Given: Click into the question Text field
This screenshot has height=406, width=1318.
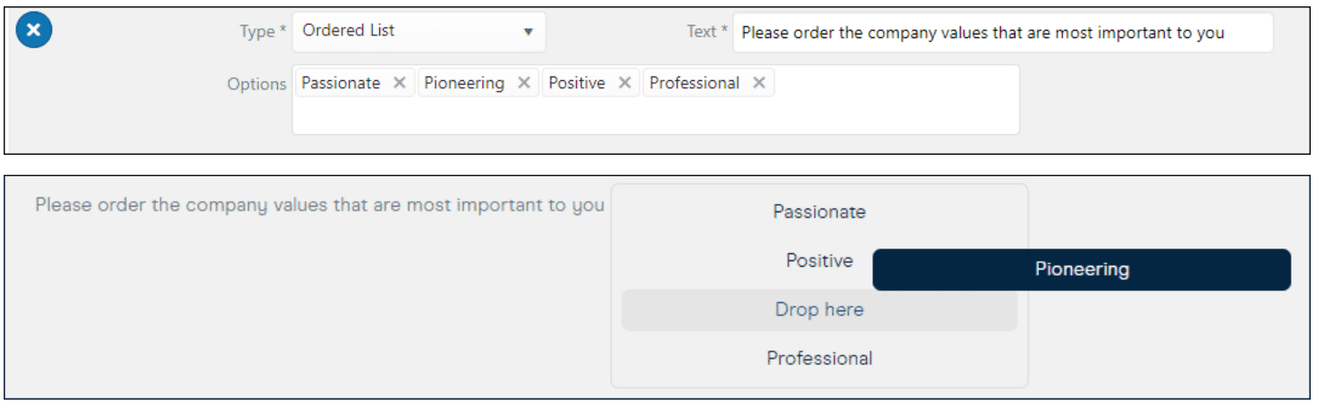Looking at the screenshot, I should [1003, 33].
